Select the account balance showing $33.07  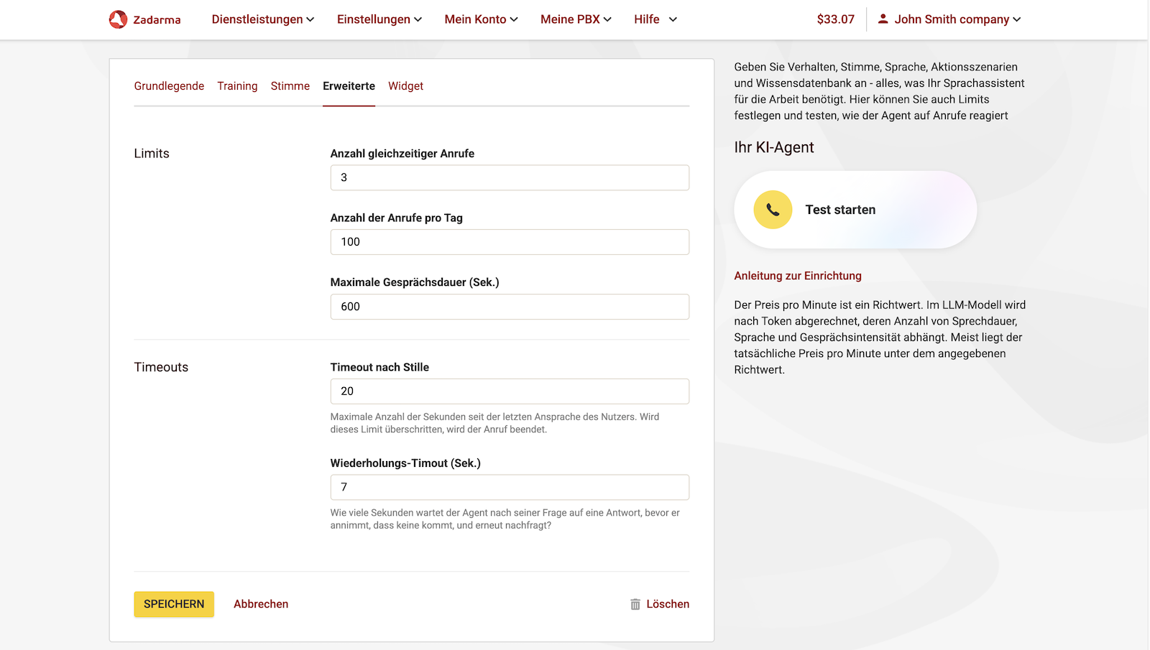coord(836,19)
